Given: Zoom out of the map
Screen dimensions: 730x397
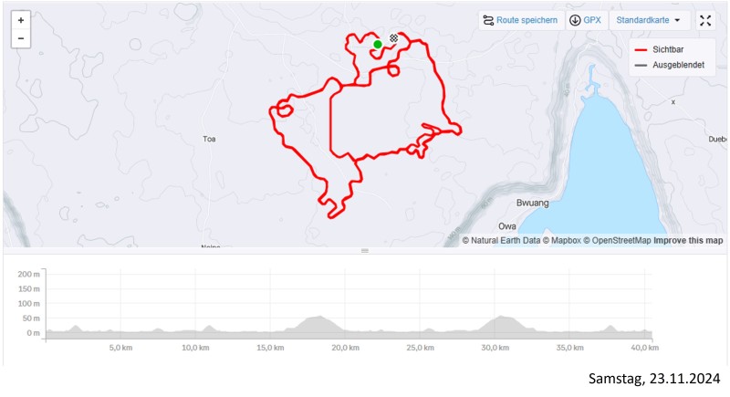Looking at the screenshot, I should coord(21,39).
